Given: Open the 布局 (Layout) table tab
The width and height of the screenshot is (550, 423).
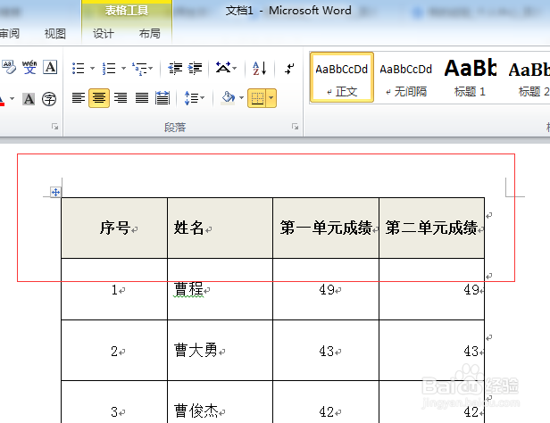Looking at the screenshot, I should [150, 34].
